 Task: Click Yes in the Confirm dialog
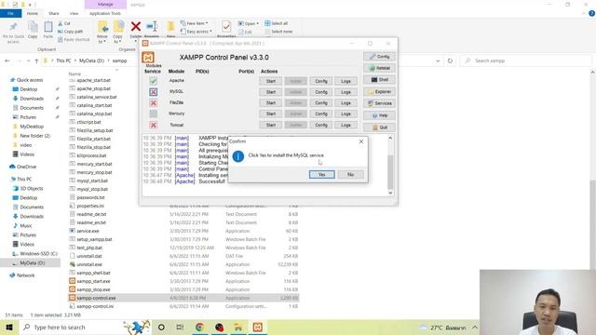pyautogui.click(x=321, y=174)
